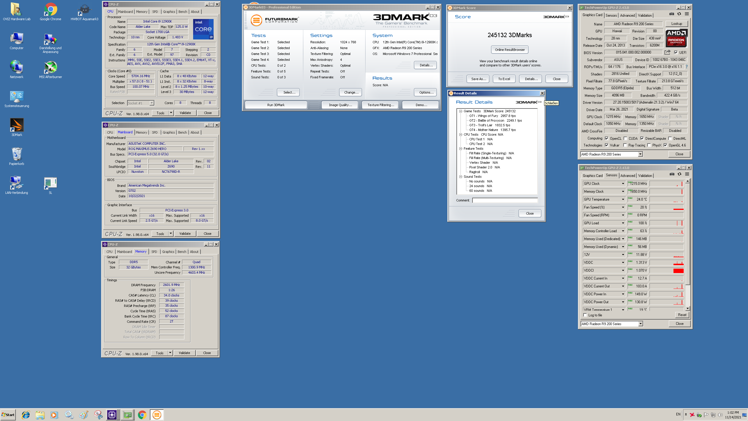Toggle DirectML checkbox

(x=670, y=139)
